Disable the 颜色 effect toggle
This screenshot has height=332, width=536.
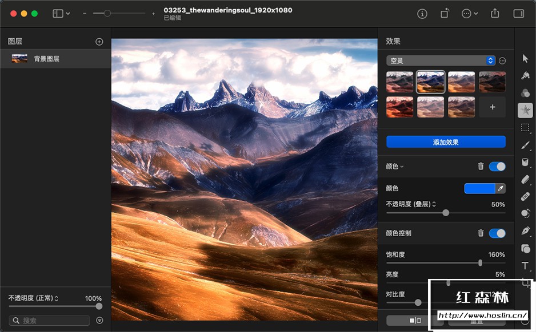pyautogui.click(x=497, y=166)
